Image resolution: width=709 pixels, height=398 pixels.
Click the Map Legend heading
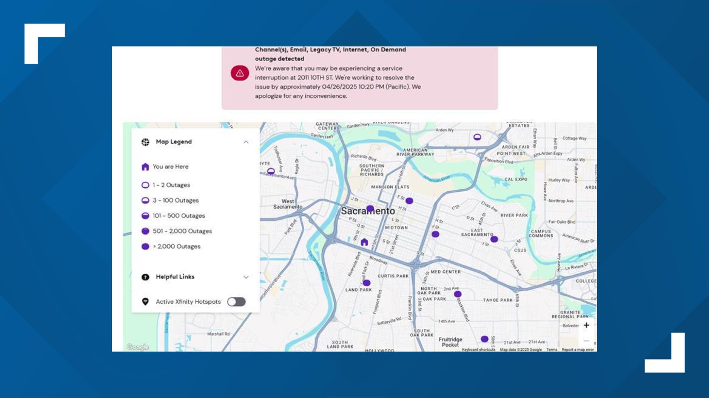(174, 142)
